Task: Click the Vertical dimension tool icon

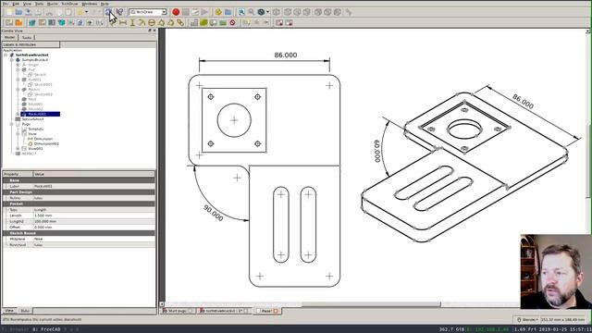Action: (132, 22)
